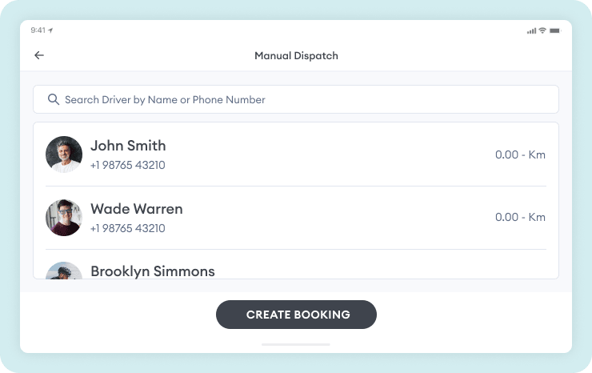This screenshot has height=373, width=592.
Task: Open Brooklyn Simmons' profile photo
Action: [x=64, y=271]
